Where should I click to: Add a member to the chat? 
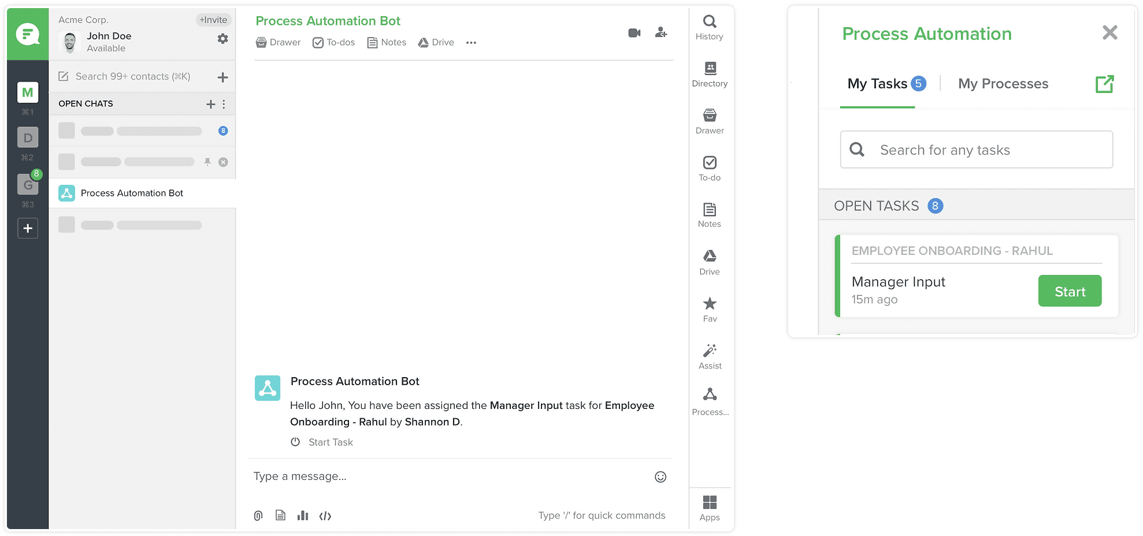click(x=661, y=33)
